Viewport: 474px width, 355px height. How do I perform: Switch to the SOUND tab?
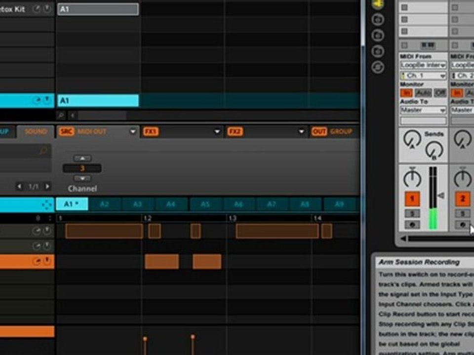[36, 132]
